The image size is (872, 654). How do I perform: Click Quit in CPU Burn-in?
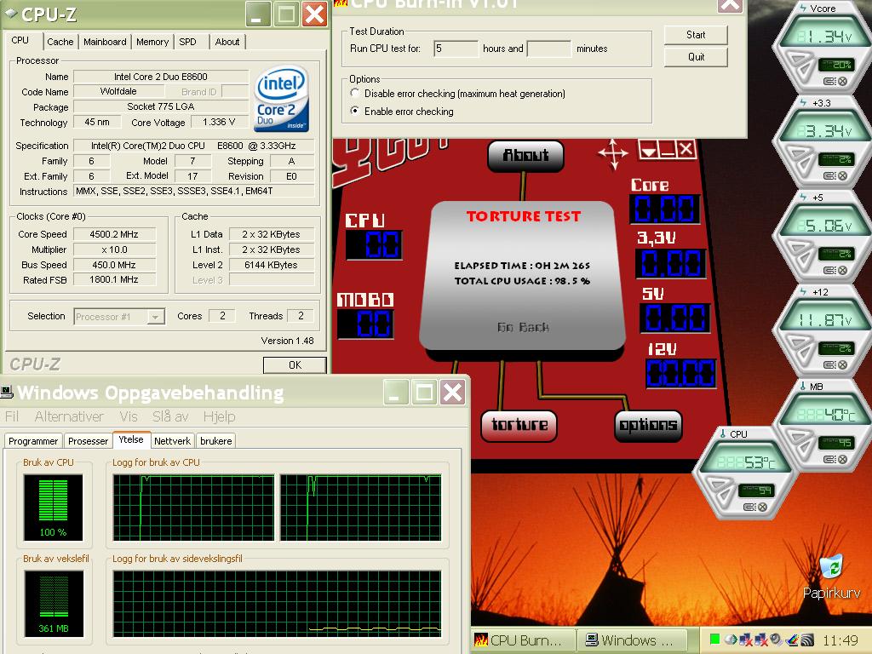[696, 57]
